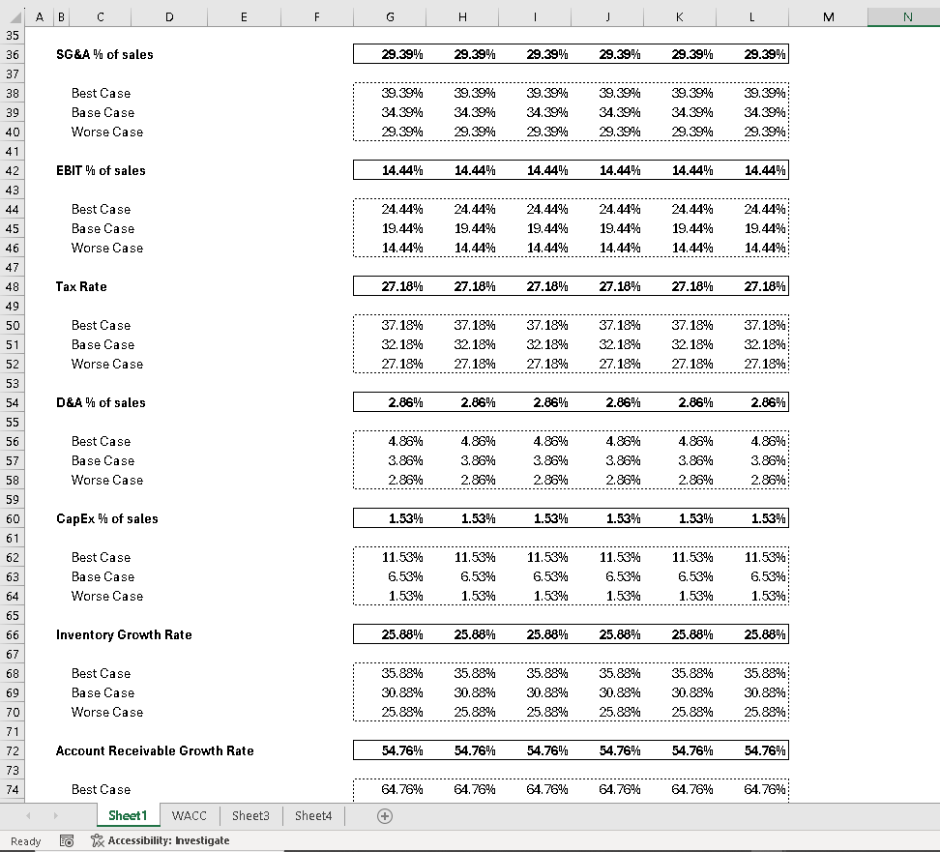Select the CapEx % of sales label

(x=107, y=518)
